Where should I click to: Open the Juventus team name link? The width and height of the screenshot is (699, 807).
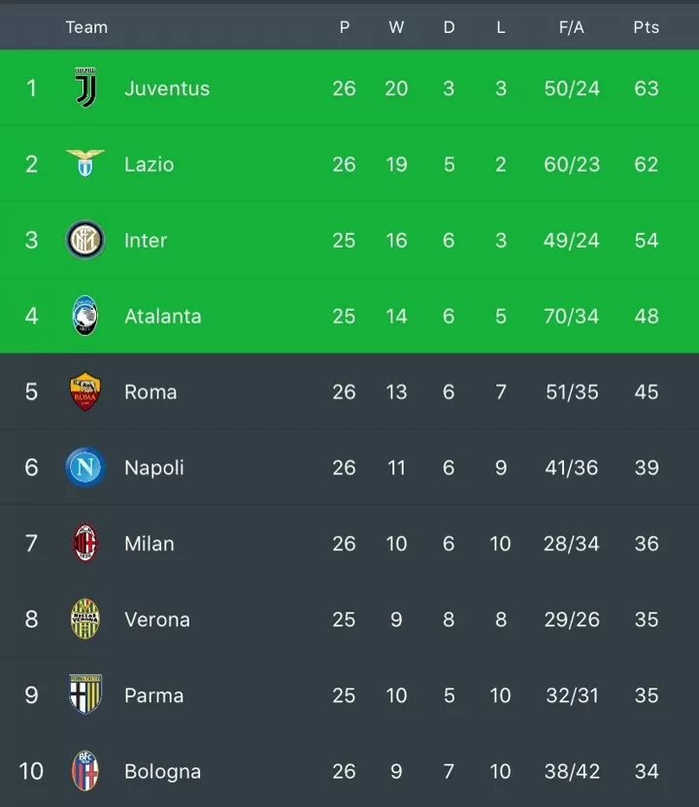point(167,88)
